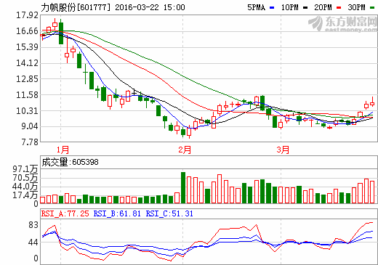Click the 17.92 price axis label
Screen dimensions: 378x265
[x=27, y=15]
